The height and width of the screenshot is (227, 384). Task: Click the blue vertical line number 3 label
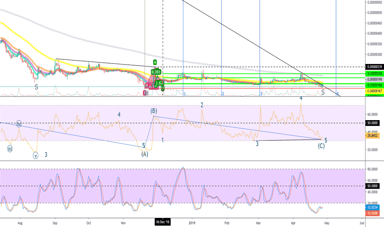(x=261, y=94)
